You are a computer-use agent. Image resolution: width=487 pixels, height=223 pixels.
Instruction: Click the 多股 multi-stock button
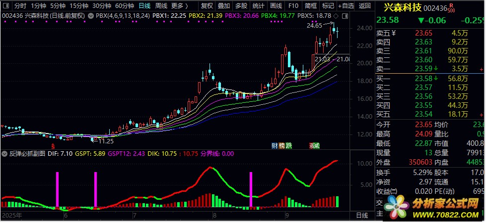(x=241, y=5)
